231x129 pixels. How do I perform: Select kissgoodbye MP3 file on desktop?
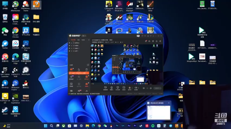coord(192,58)
